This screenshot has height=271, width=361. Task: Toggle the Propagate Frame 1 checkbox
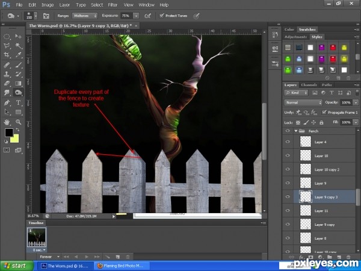(x=324, y=112)
